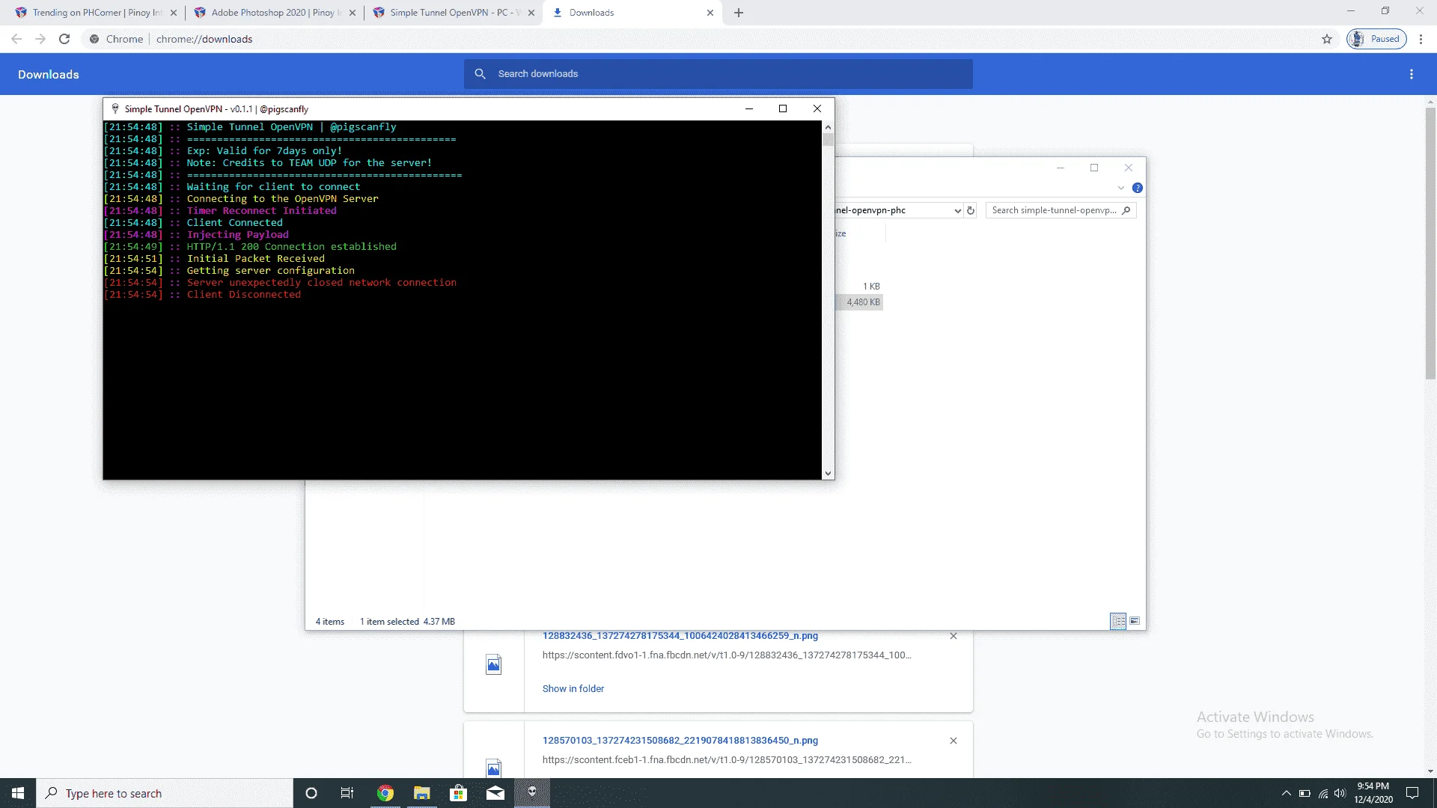Viewport: 1437px width, 808px height.
Task: Open the Windows Start menu
Action: [18, 793]
